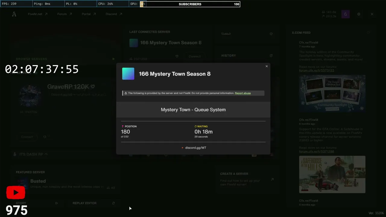Click the discord.gg/MT text in the dialog
Image resolution: width=386 pixels, height=217 pixels.
pos(196,148)
